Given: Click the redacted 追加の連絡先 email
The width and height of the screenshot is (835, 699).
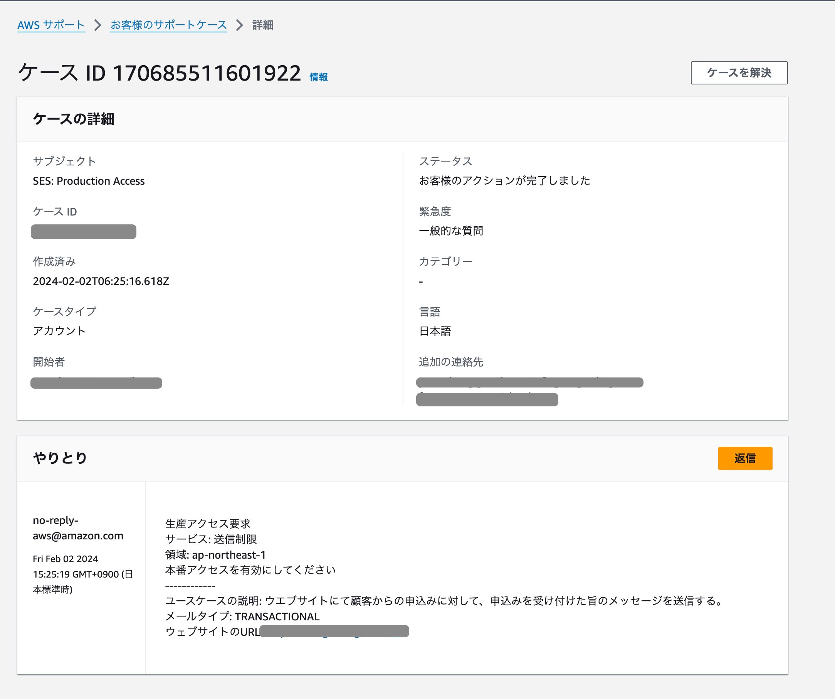Looking at the screenshot, I should [529, 391].
